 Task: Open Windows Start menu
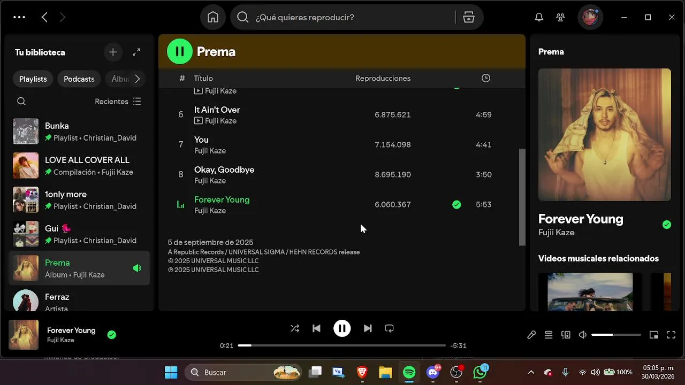(171, 372)
